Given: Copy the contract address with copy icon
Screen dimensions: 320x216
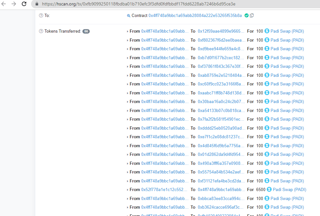Looking at the screenshot, I should coord(252,15).
